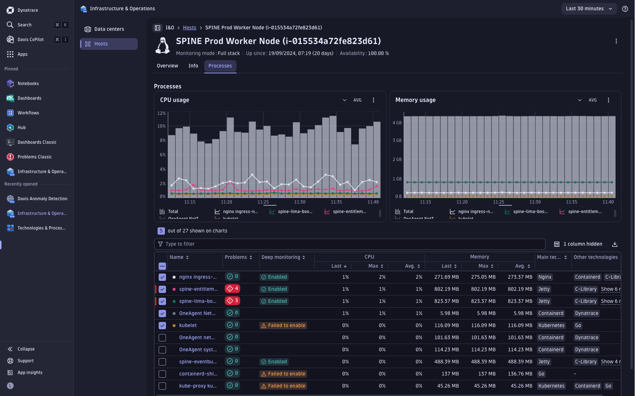The width and height of the screenshot is (635, 396).
Task: Open Data centers section
Action: pyautogui.click(x=109, y=29)
